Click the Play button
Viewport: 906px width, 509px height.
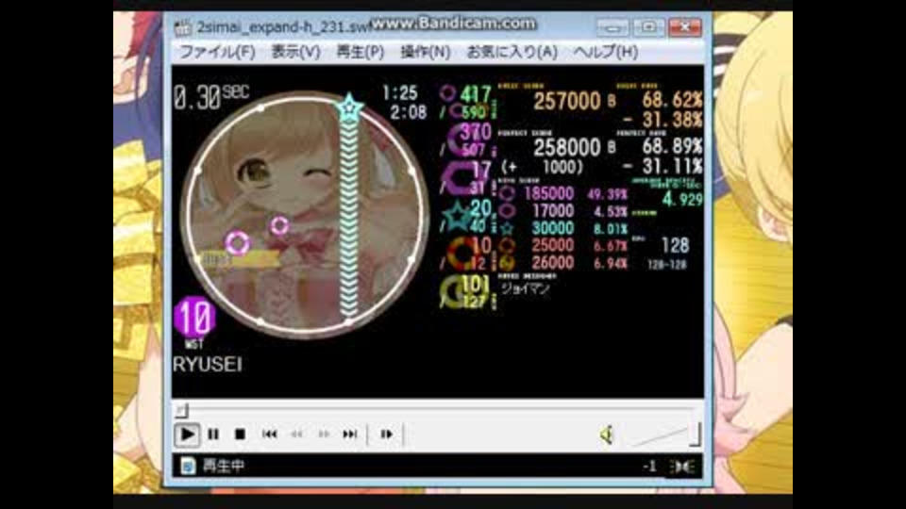pyautogui.click(x=187, y=434)
